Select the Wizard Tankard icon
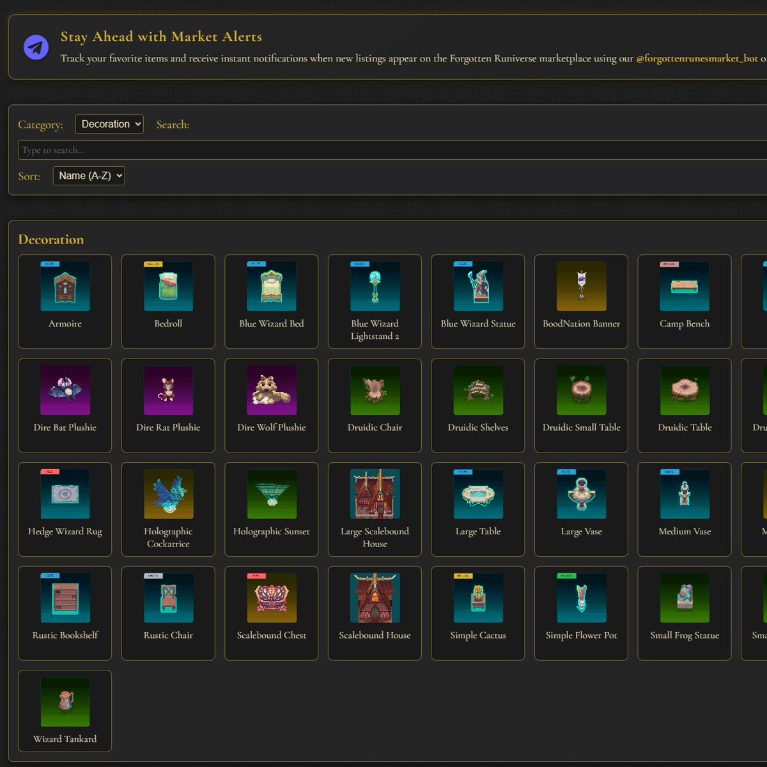Screen dimensions: 767x767 [65, 702]
